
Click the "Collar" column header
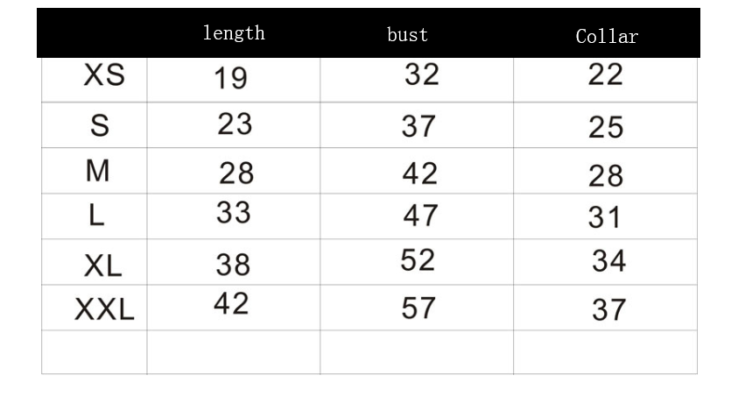(x=607, y=36)
